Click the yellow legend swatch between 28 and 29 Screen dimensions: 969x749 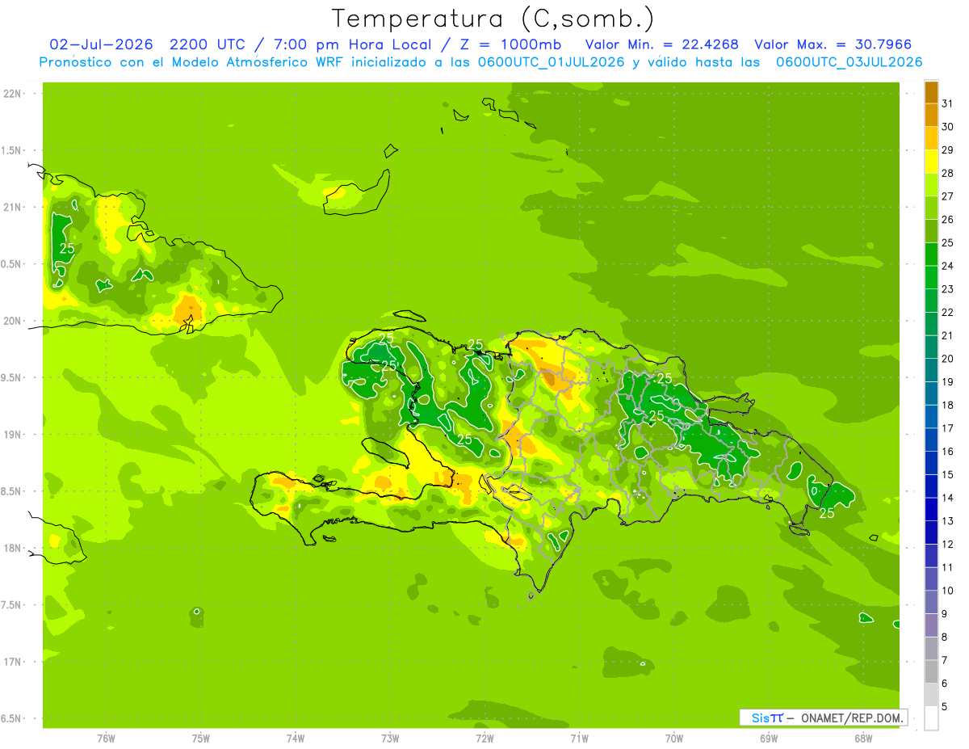(x=931, y=161)
